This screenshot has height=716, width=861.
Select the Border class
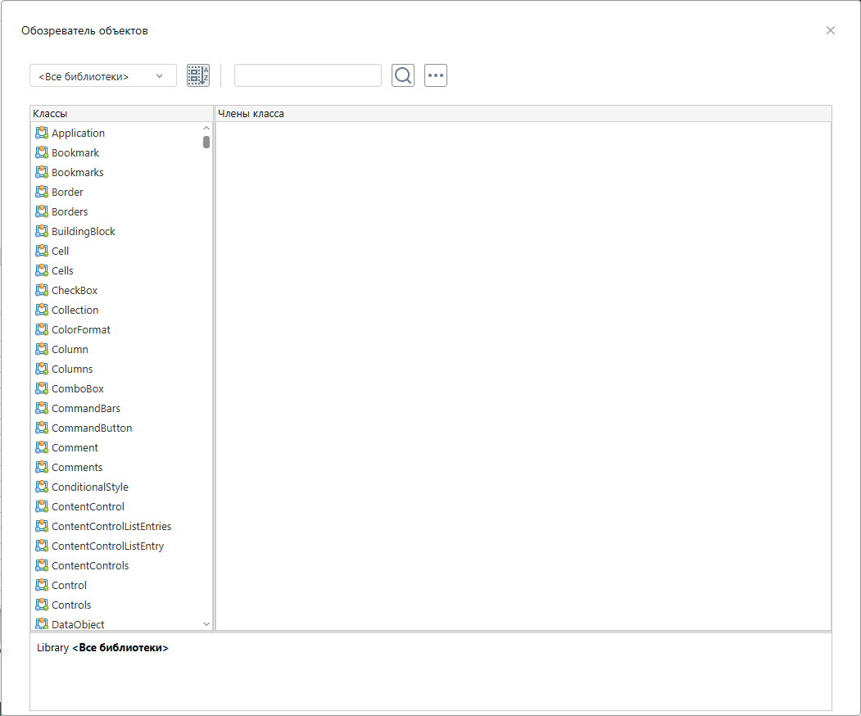(x=67, y=192)
